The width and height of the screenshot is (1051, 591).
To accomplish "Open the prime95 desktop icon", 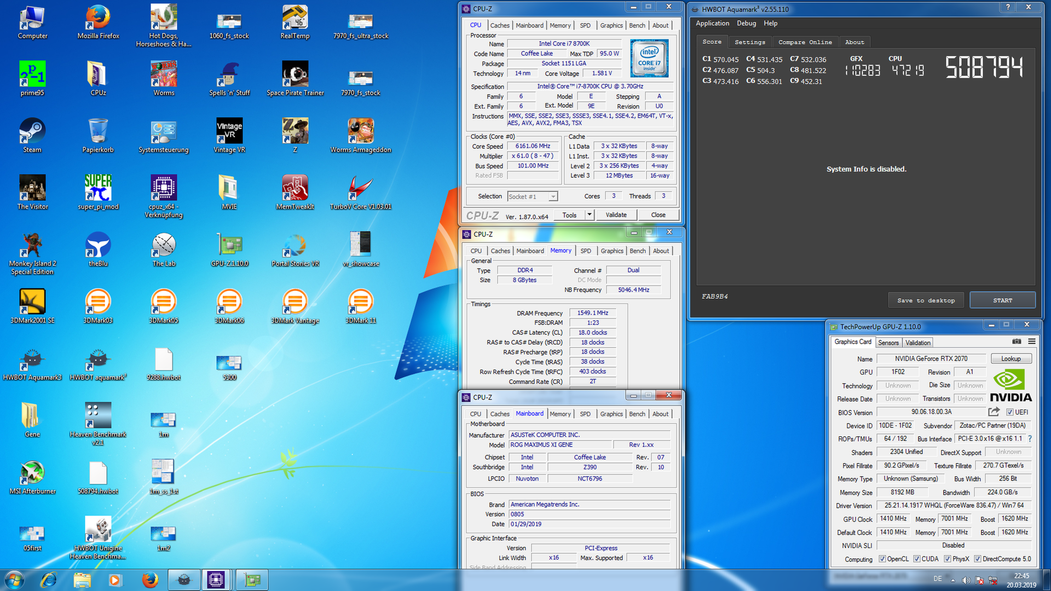I will tap(32, 79).
